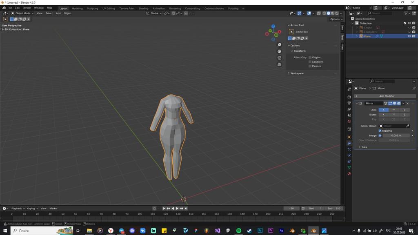Open the Material properties tab icon
The width and height of the screenshot is (418, 235).
tap(349, 173)
